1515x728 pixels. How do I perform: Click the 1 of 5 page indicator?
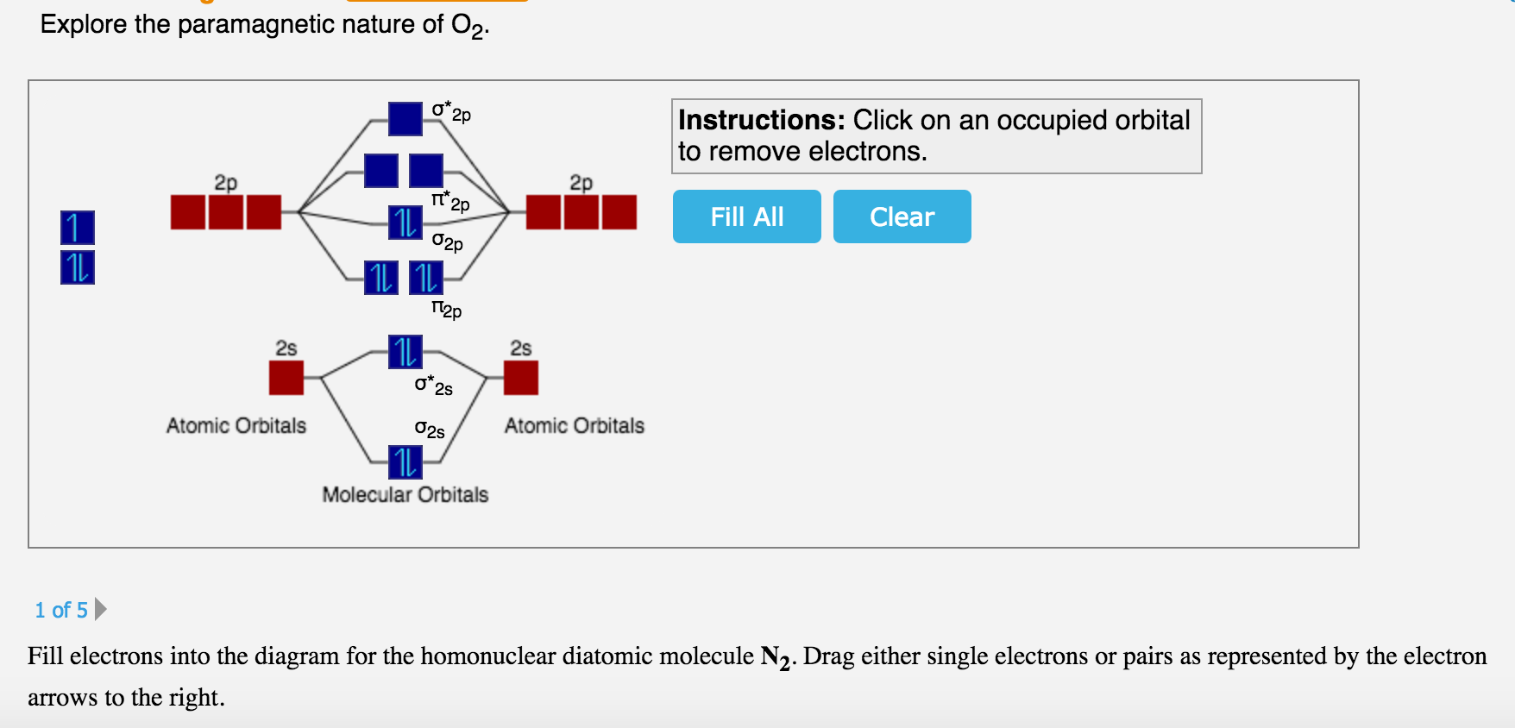pos(60,610)
